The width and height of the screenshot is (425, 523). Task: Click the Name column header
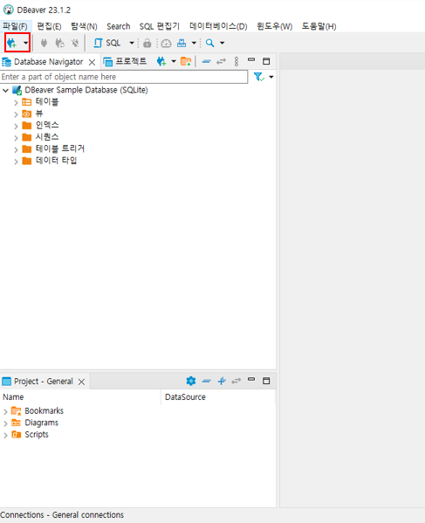pos(80,397)
